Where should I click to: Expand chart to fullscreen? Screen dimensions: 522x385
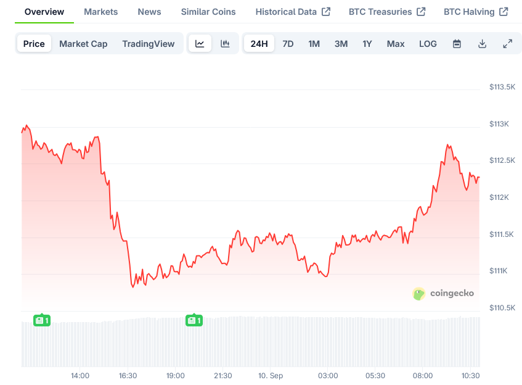click(507, 44)
